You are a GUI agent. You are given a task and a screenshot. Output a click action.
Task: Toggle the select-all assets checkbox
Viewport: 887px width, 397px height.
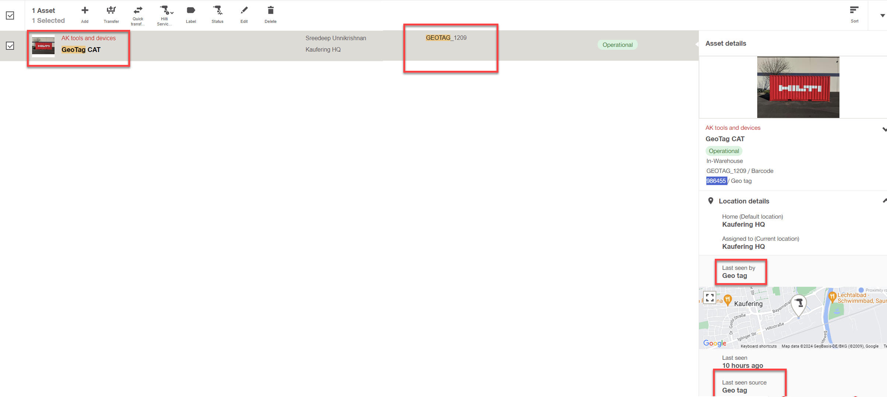pyautogui.click(x=10, y=15)
